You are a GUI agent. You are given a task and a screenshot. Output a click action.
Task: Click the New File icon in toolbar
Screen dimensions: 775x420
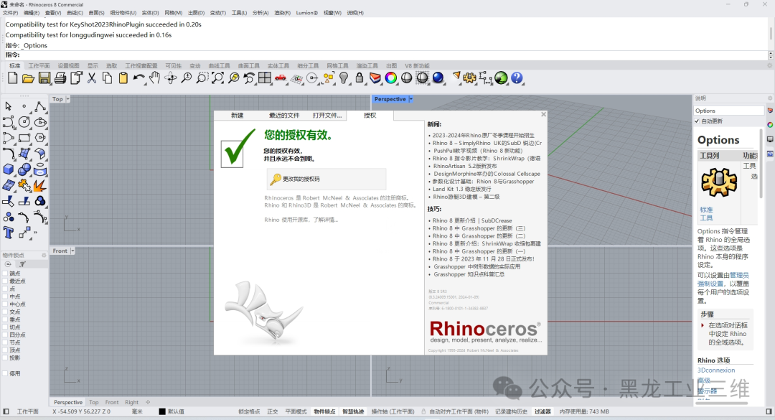[x=13, y=78]
